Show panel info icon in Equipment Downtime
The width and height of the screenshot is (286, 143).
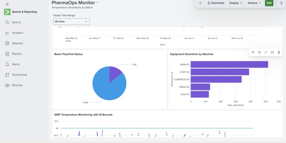click(x=259, y=52)
